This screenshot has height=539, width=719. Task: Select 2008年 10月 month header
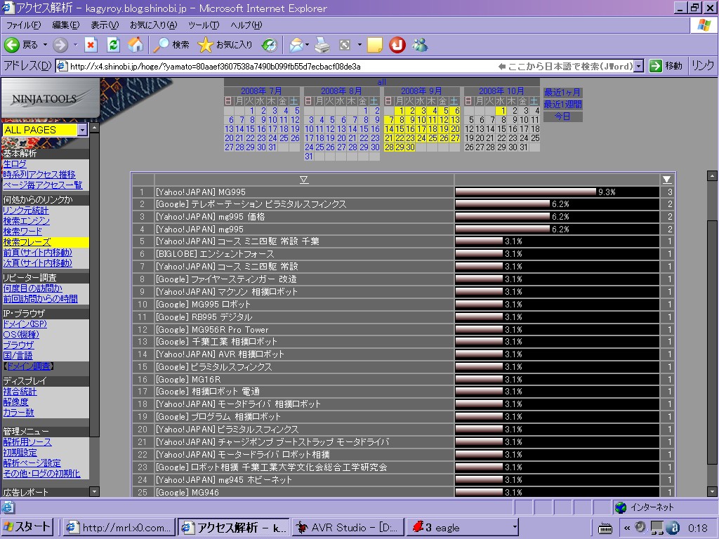coord(501,91)
